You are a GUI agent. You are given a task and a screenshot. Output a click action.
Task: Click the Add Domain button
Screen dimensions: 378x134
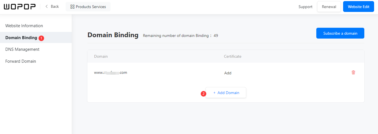[x=226, y=93]
